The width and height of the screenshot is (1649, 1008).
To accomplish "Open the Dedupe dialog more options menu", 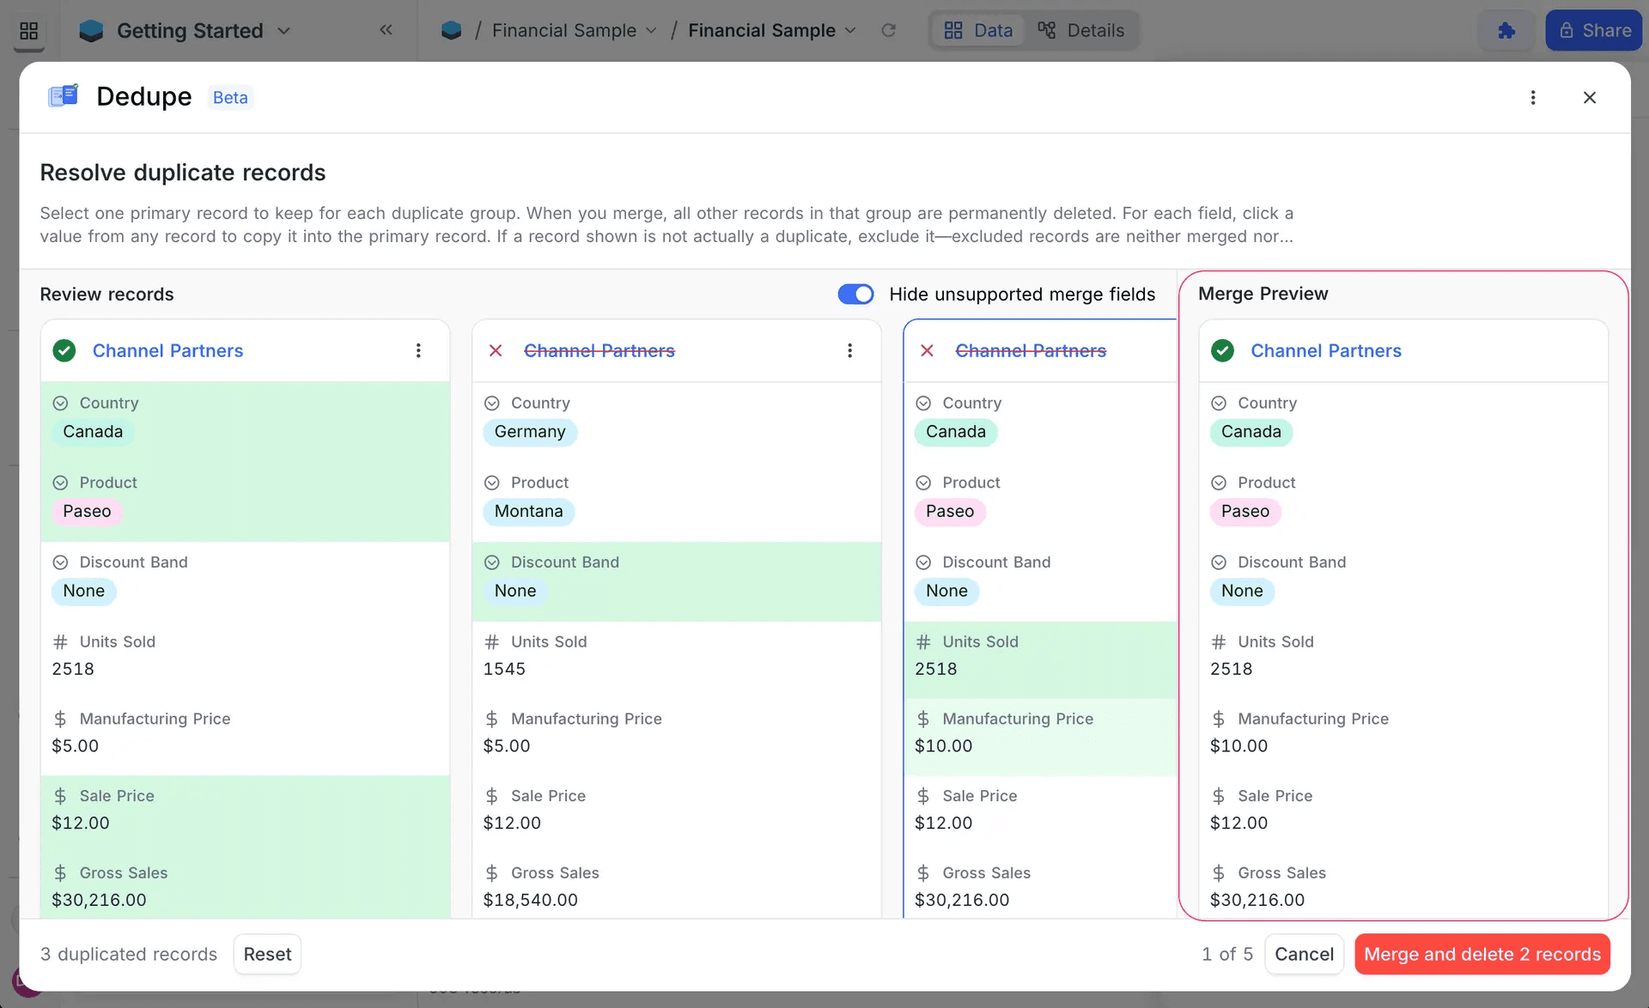I will [1533, 98].
